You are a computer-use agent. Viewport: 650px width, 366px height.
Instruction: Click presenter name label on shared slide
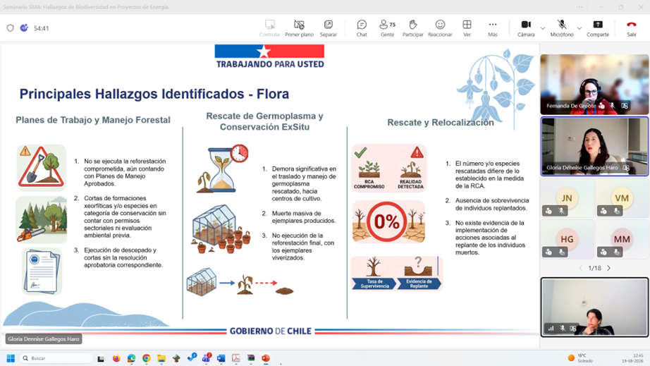tap(44, 338)
